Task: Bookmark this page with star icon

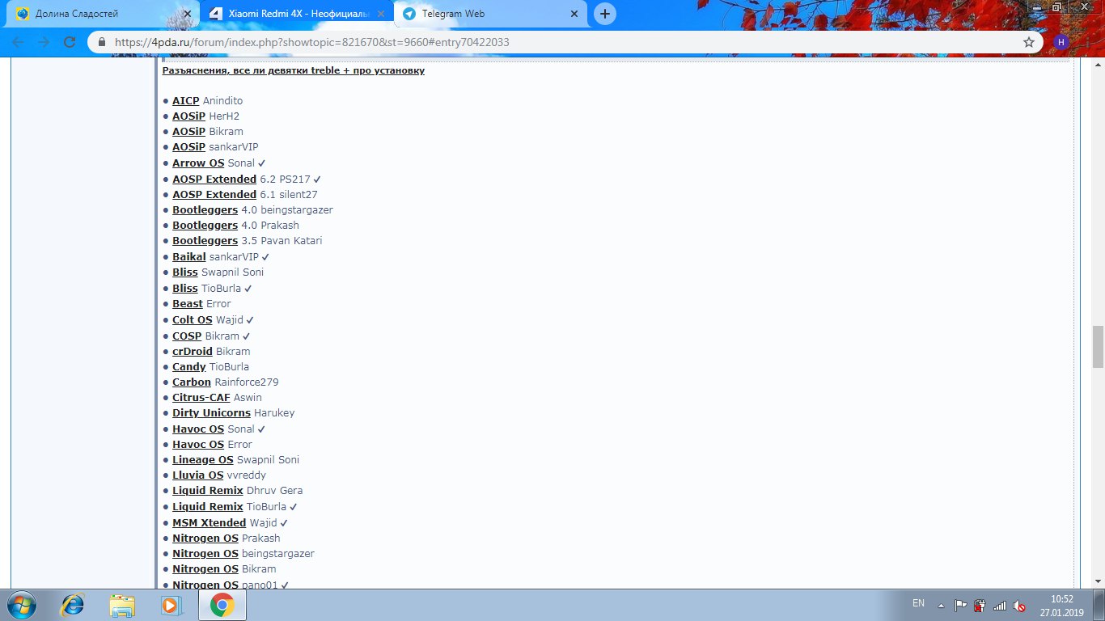Action: click(x=1028, y=42)
